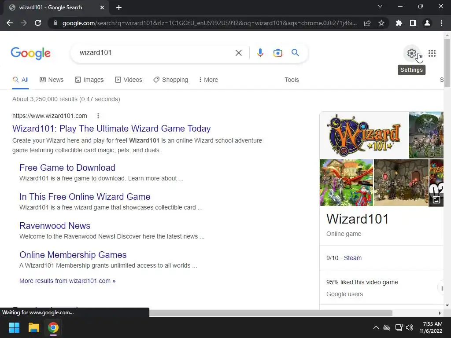Screen dimensions: 451x338
Task: Switch to Shopping results tab
Action: (x=170, y=80)
